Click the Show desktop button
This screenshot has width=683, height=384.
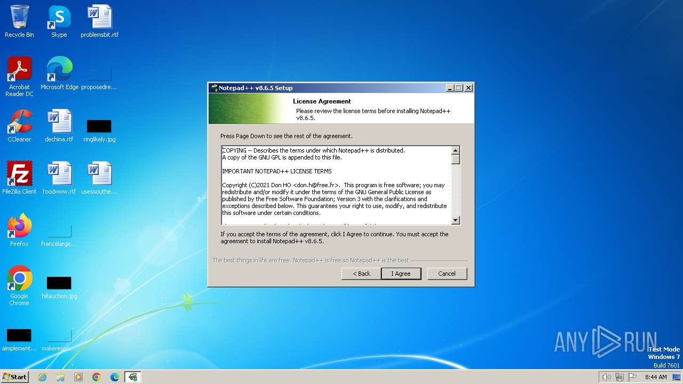(677, 377)
